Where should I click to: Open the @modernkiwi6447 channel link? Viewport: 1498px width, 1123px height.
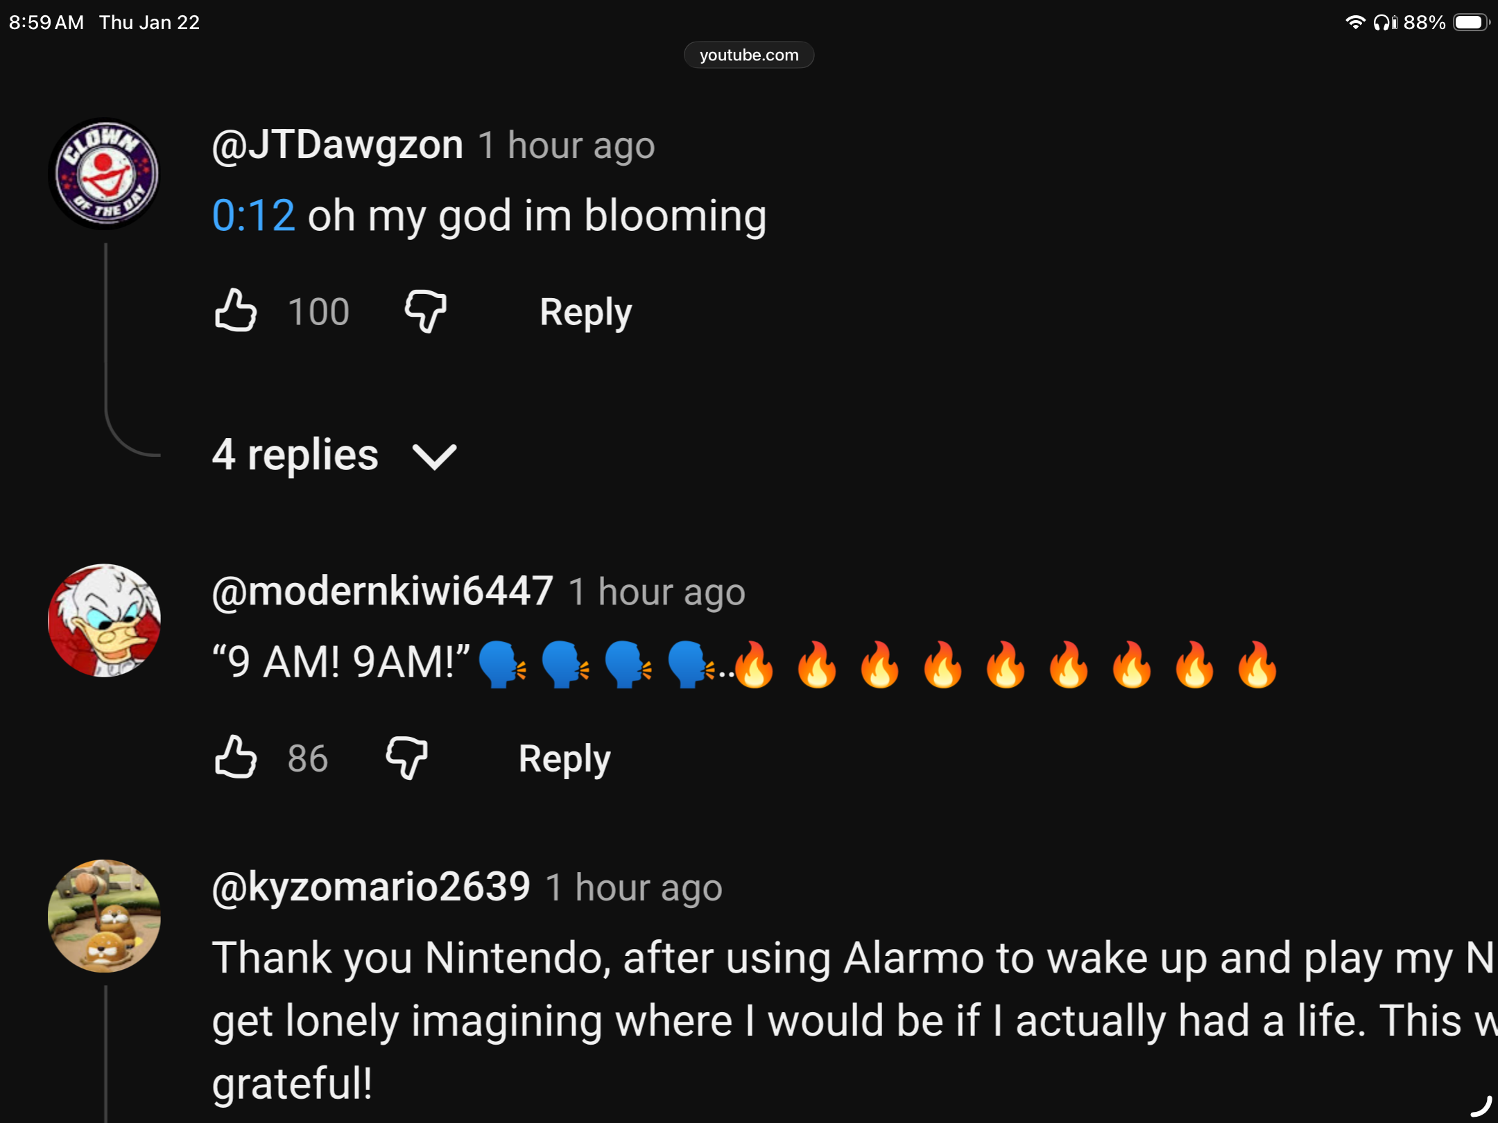tap(382, 592)
